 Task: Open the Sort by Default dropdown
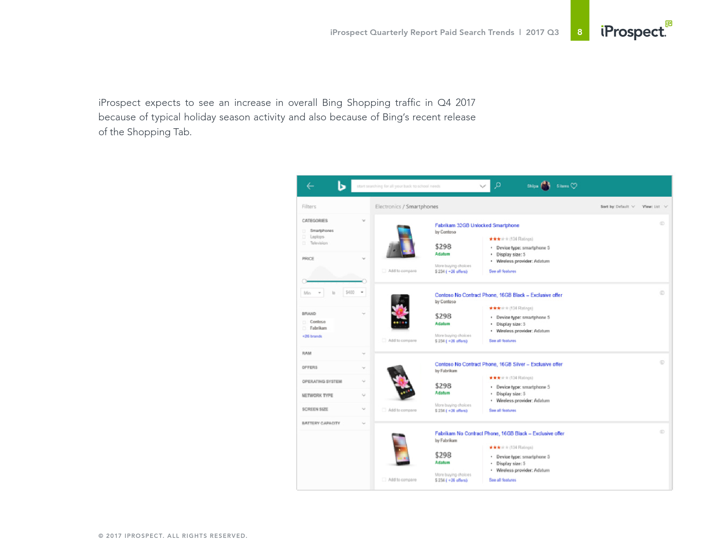click(x=617, y=207)
